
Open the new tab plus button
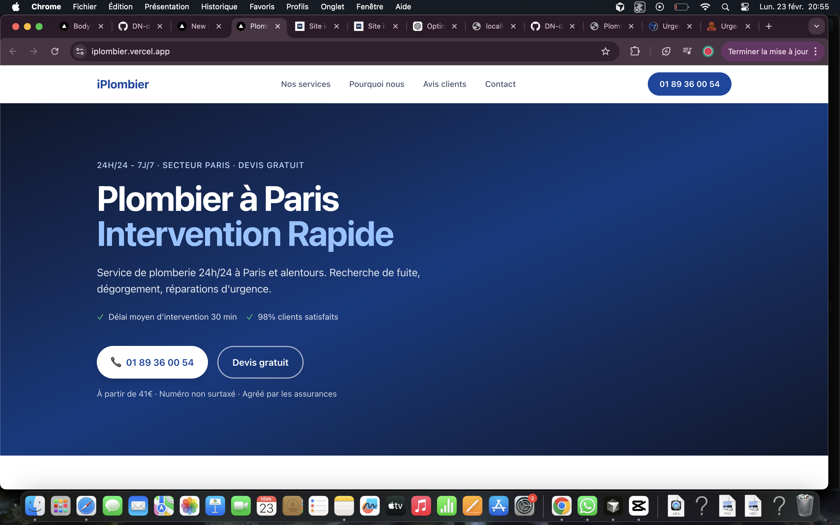click(x=769, y=26)
